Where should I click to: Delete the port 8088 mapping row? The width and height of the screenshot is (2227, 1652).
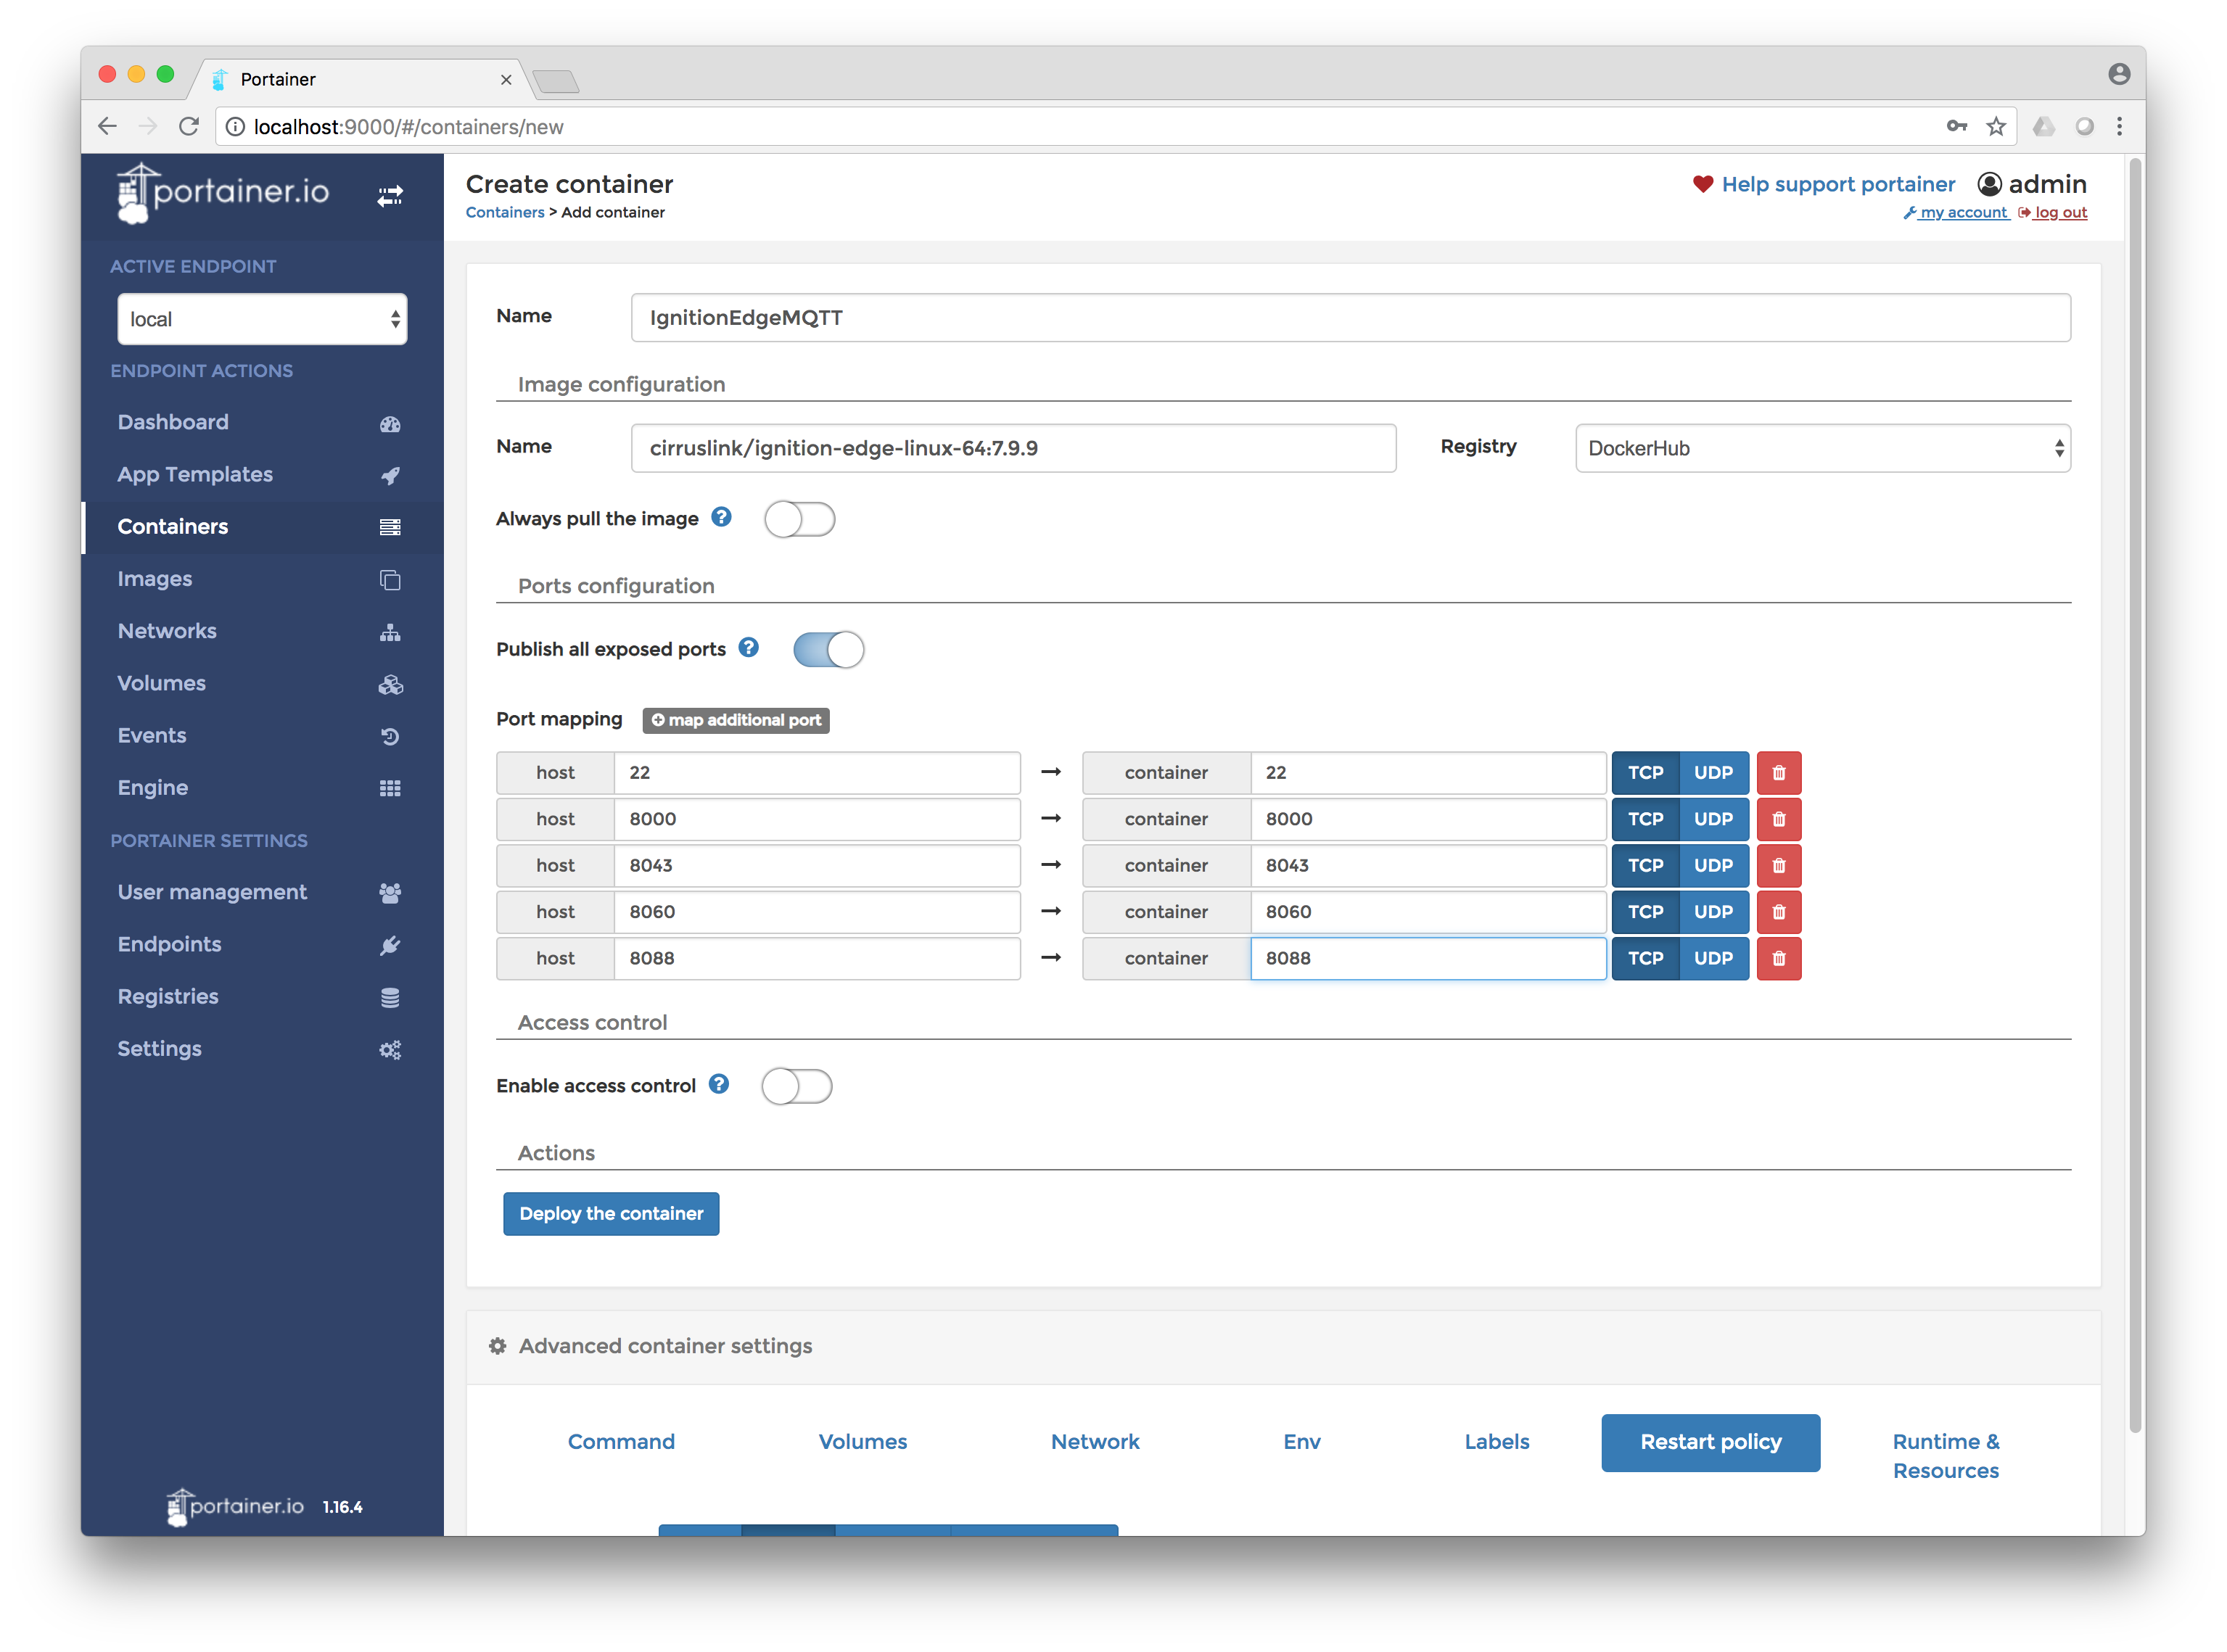tap(1779, 959)
